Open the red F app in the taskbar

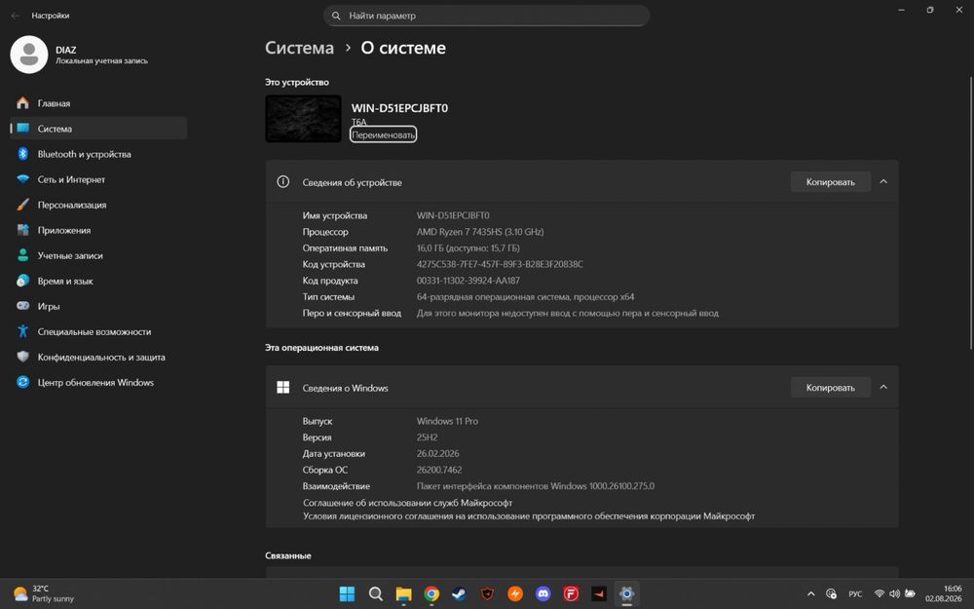(x=571, y=594)
